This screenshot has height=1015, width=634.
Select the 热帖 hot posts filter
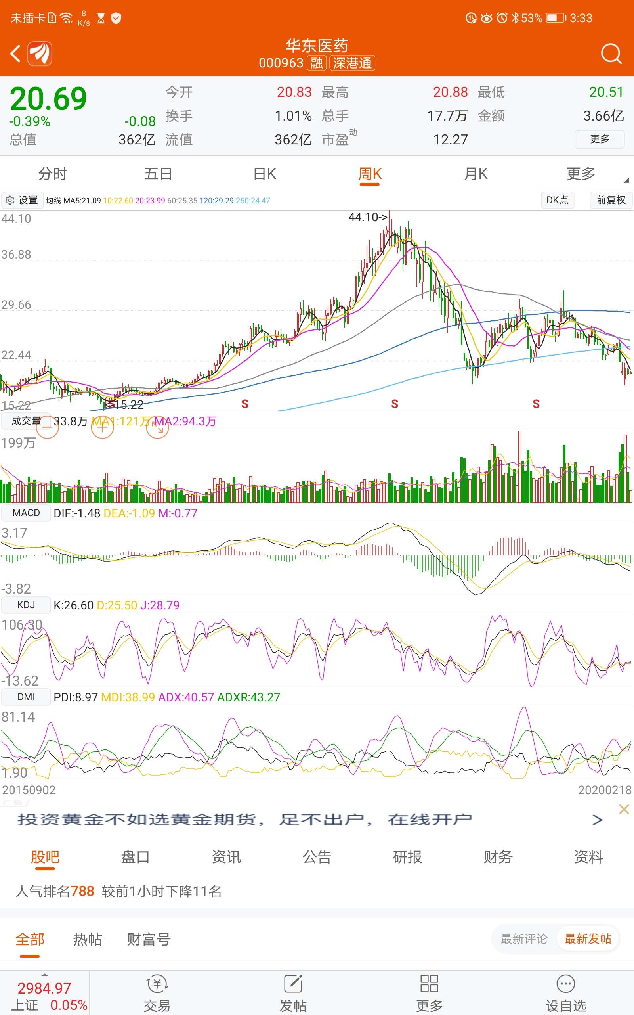[88, 939]
